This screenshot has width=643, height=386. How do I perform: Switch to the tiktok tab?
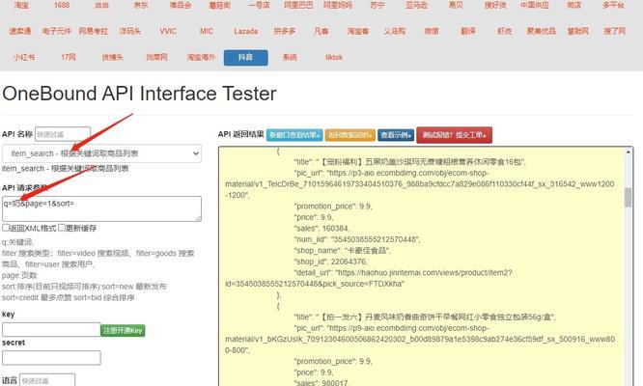click(x=334, y=57)
